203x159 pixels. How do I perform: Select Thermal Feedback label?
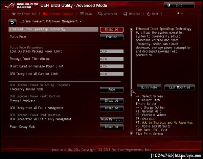[x=23, y=100]
